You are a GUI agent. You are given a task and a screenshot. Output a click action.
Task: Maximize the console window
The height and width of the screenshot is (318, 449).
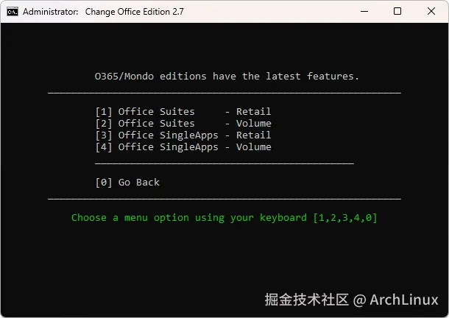click(397, 12)
